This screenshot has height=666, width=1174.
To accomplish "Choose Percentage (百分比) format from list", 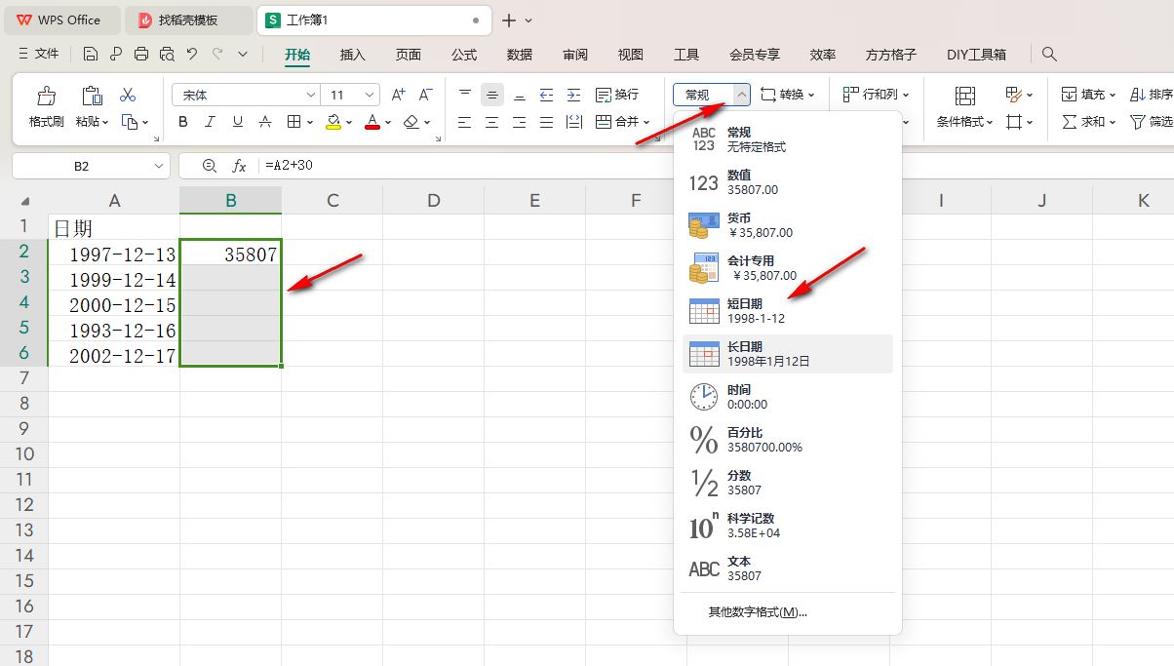I will [788, 440].
